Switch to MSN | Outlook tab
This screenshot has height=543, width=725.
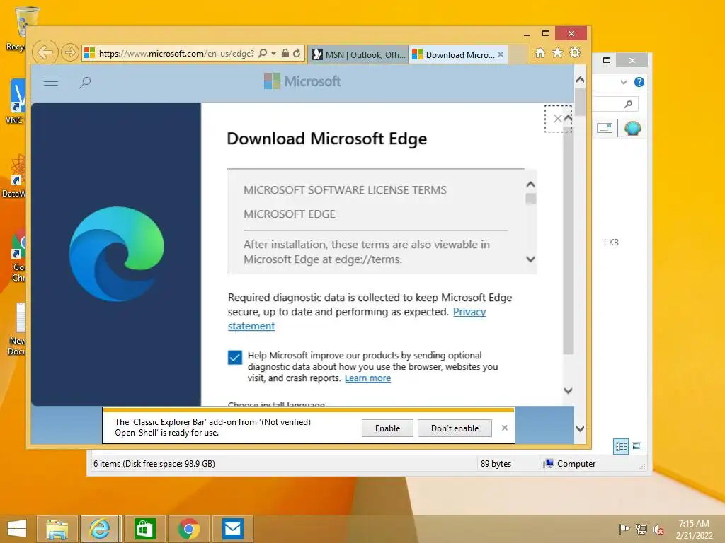pos(358,54)
